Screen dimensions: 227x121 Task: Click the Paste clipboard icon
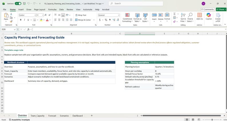[6, 15]
